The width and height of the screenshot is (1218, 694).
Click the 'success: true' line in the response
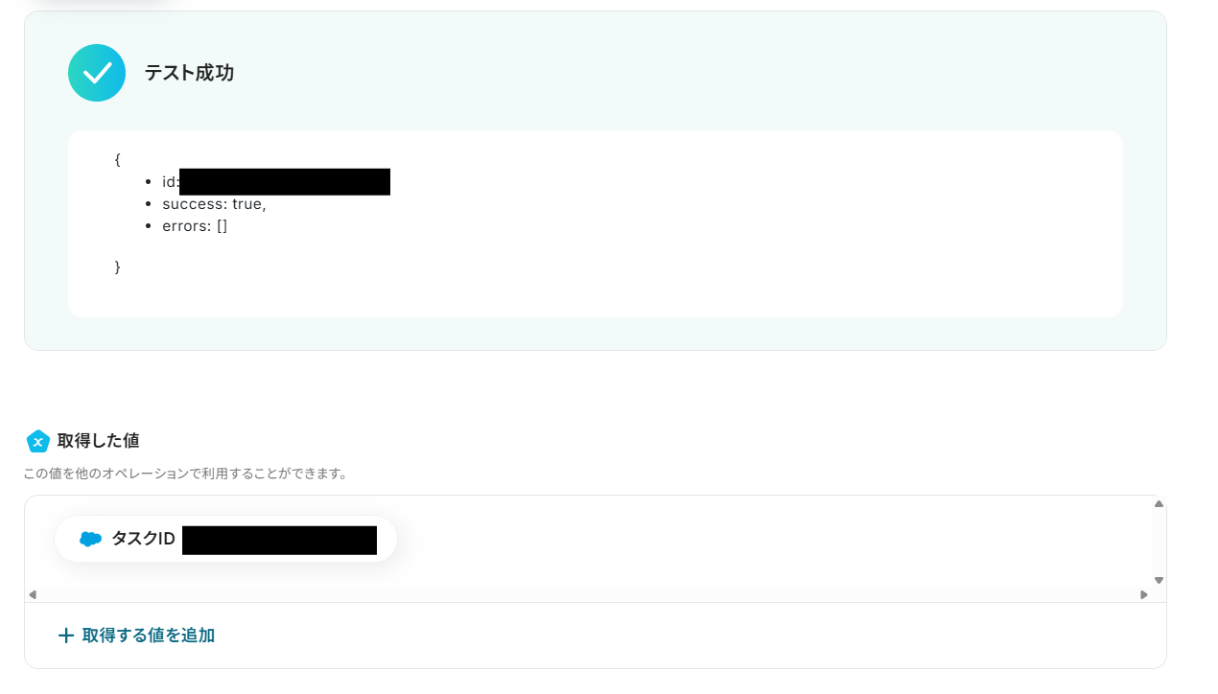click(x=214, y=204)
